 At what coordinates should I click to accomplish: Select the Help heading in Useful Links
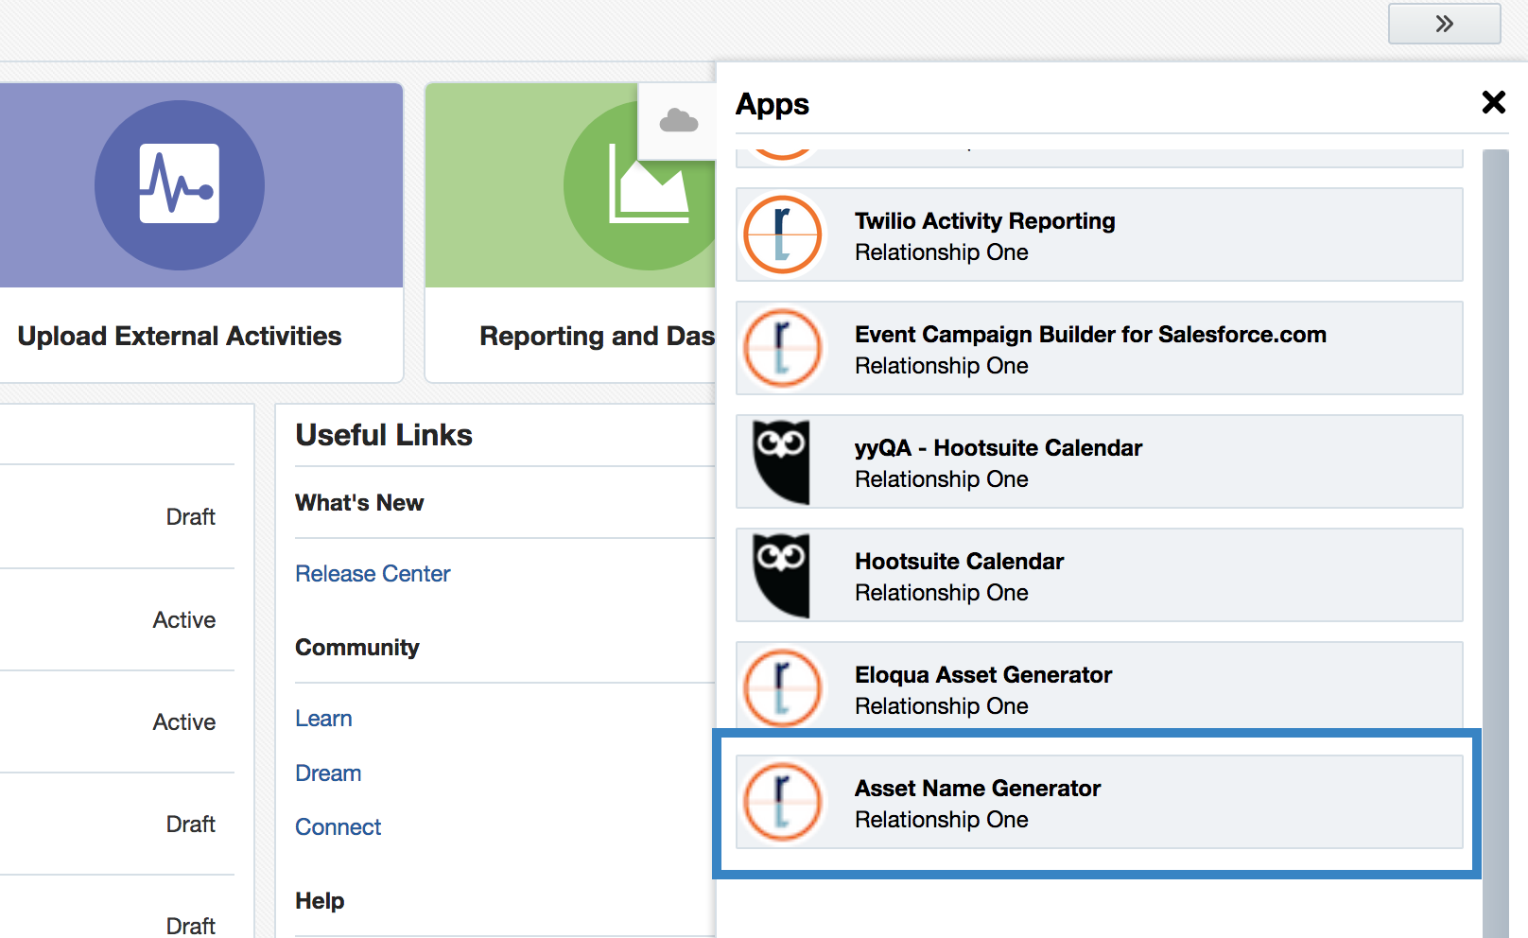coord(320,901)
